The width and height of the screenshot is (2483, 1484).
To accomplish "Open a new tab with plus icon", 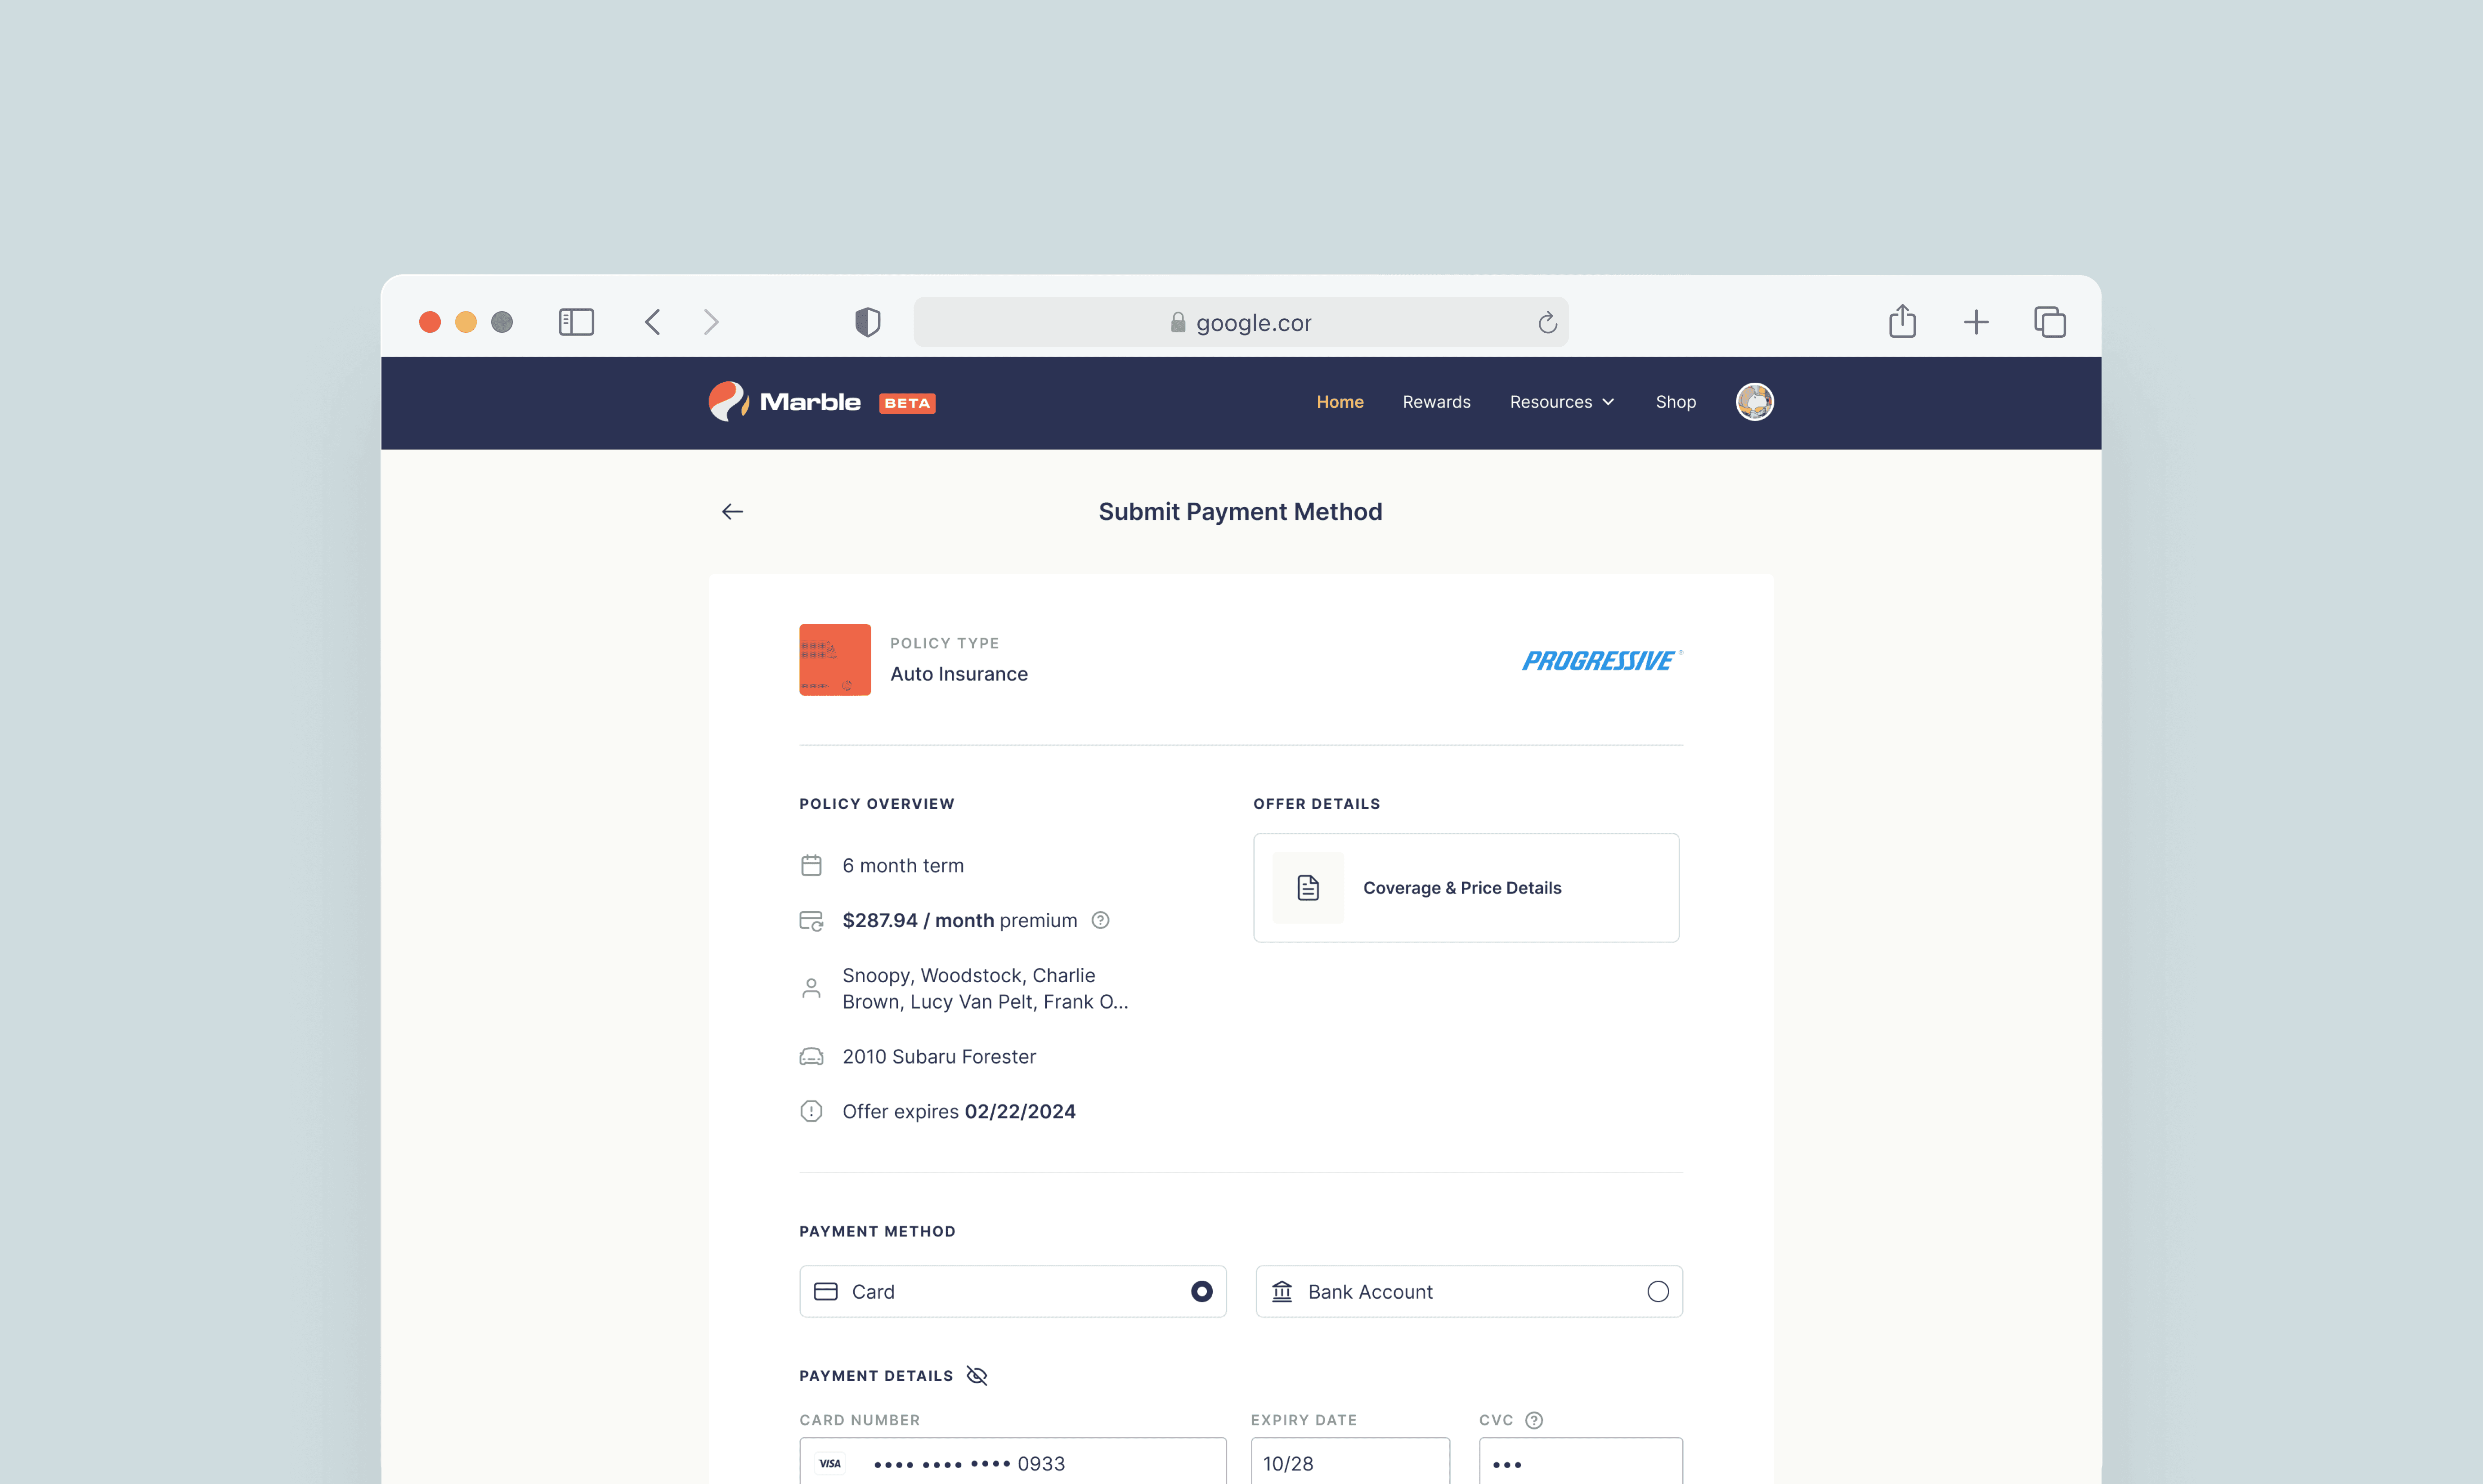I will click(1976, 322).
